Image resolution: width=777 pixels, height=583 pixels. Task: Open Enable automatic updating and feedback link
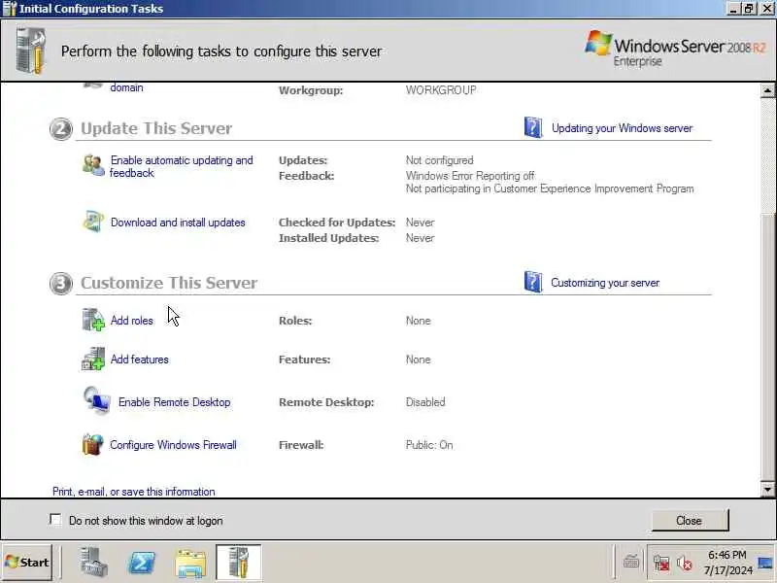(x=182, y=166)
